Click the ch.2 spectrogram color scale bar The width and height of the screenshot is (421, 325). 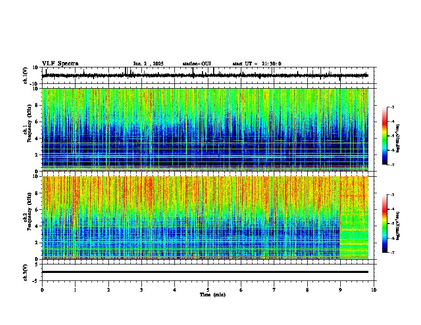(x=384, y=224)
